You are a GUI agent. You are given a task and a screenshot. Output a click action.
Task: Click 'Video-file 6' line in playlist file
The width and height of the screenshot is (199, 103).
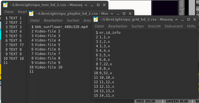[48, 49]
